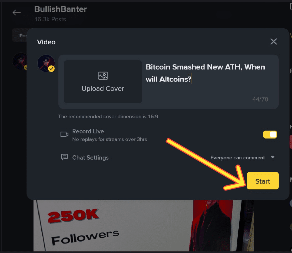This screenshot has width=292, height=253.
Task: Click the image icon in Upload Cover
Action: pos(103,76)
